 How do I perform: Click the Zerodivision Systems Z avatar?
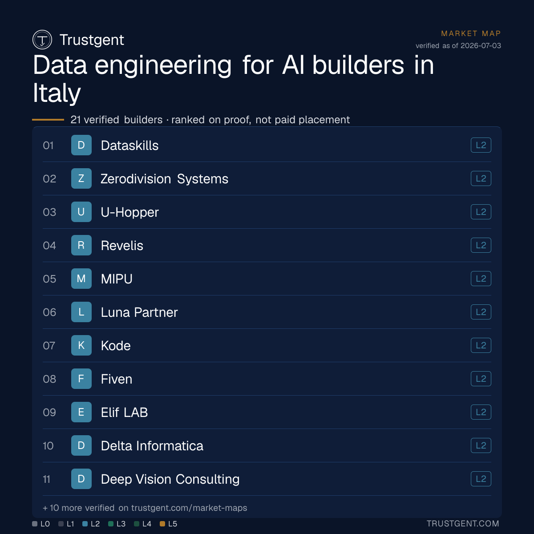click(x=81, y=178)
